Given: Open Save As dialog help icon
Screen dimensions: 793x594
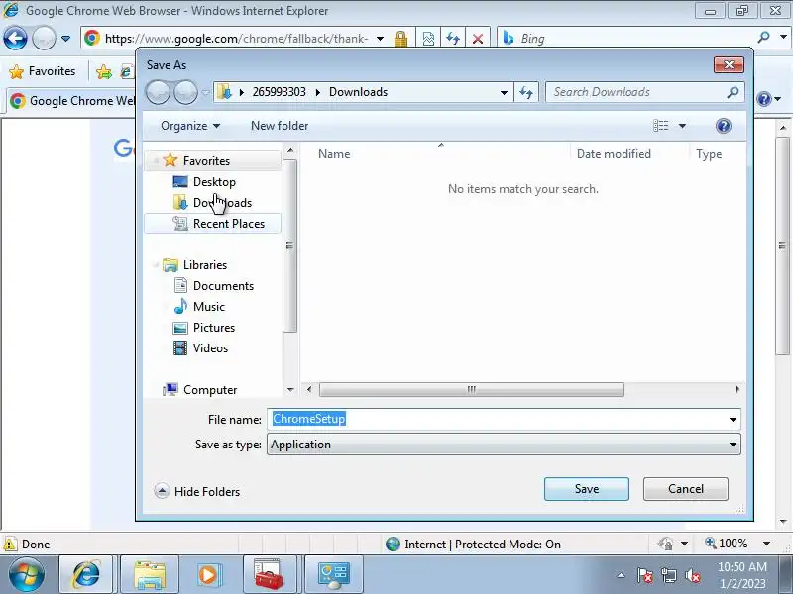Looking at the screenshot, I should coord(724,126).
